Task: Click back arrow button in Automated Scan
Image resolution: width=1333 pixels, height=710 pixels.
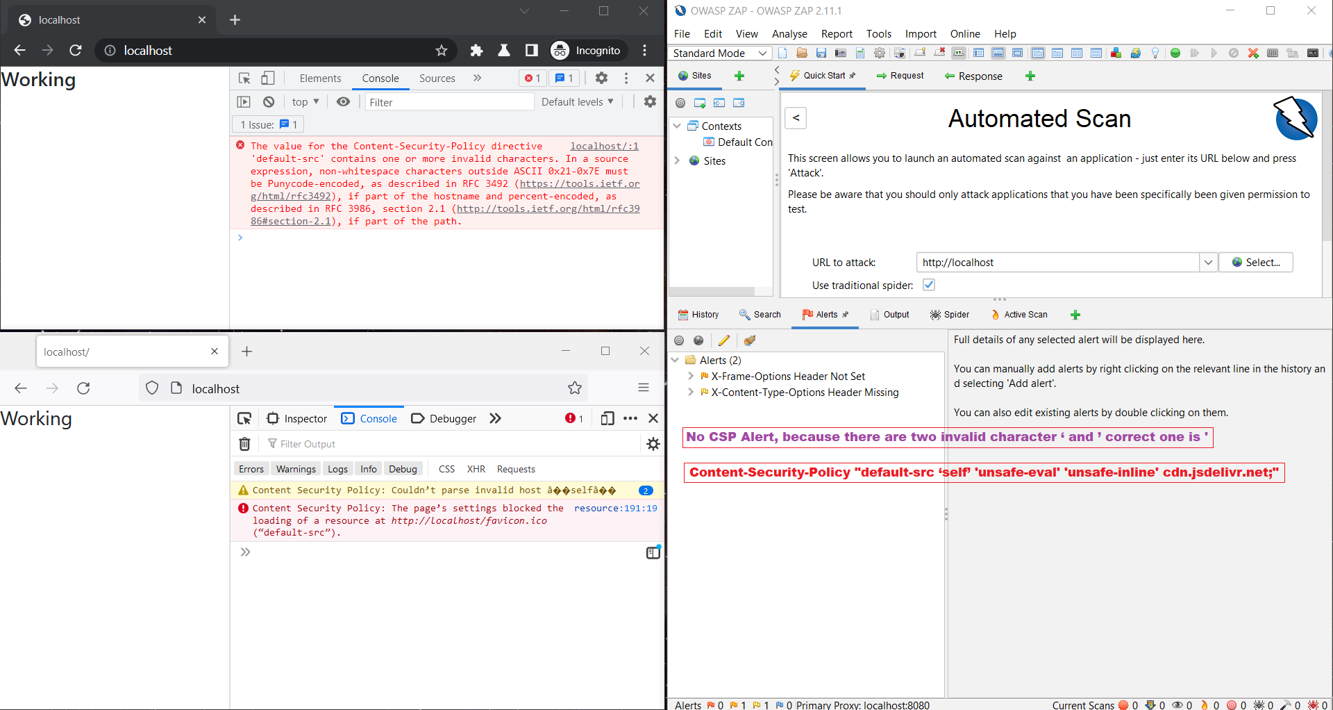Action: pyautogui.click(x=796, y=118)
